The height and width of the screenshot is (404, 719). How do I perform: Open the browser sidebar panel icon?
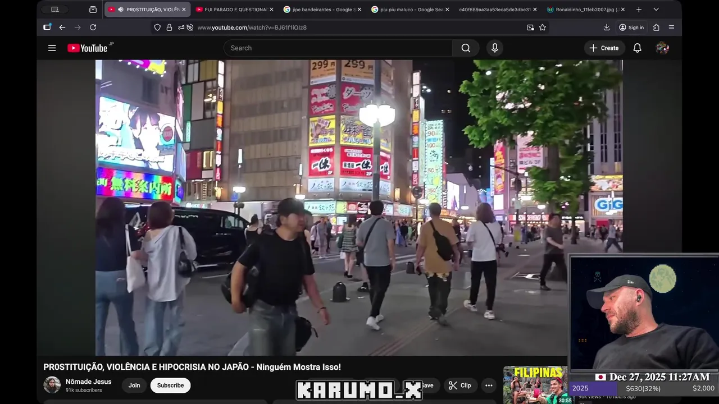47,27
